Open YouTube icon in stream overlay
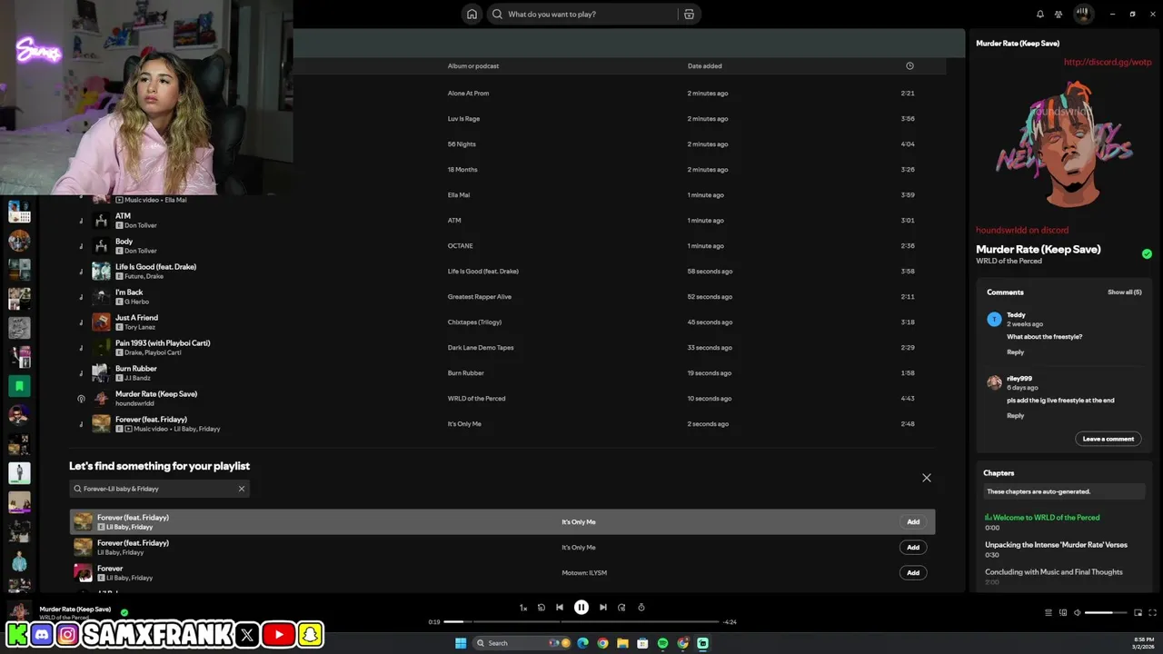This screenshot has height=654, width=1163. (x=278, y=635)
